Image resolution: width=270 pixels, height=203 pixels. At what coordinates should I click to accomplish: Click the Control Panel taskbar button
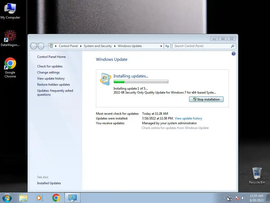(x=72, y=198)
